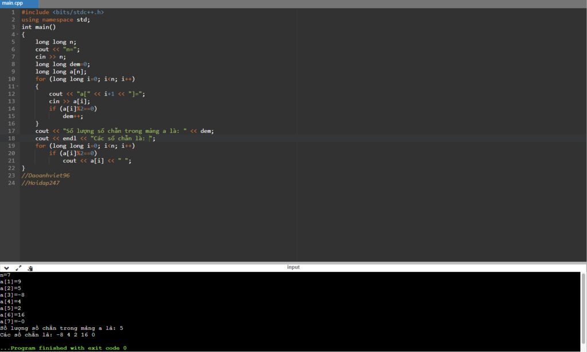Click the clear console icon
The image size is (587, 352).
(x=30, y=268)
